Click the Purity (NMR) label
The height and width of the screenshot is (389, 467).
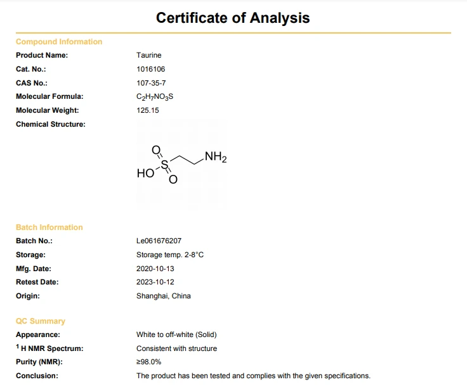[x=39, y=362]
